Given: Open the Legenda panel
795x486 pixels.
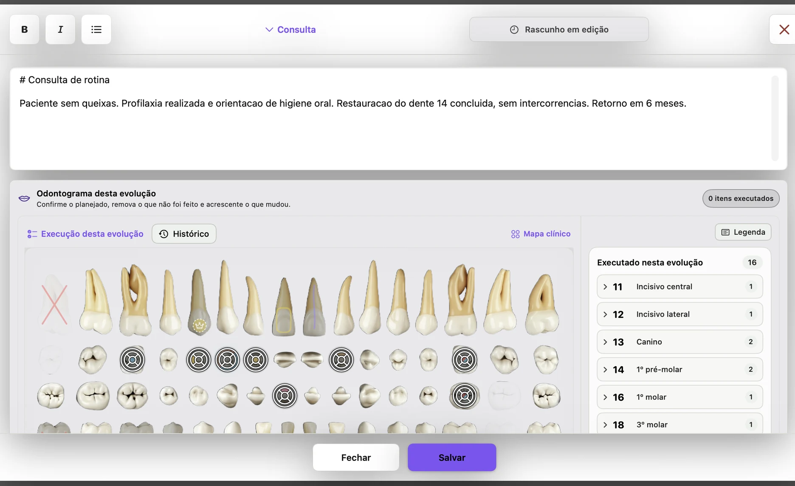Looking at the screenshot, I should (743, 232).
